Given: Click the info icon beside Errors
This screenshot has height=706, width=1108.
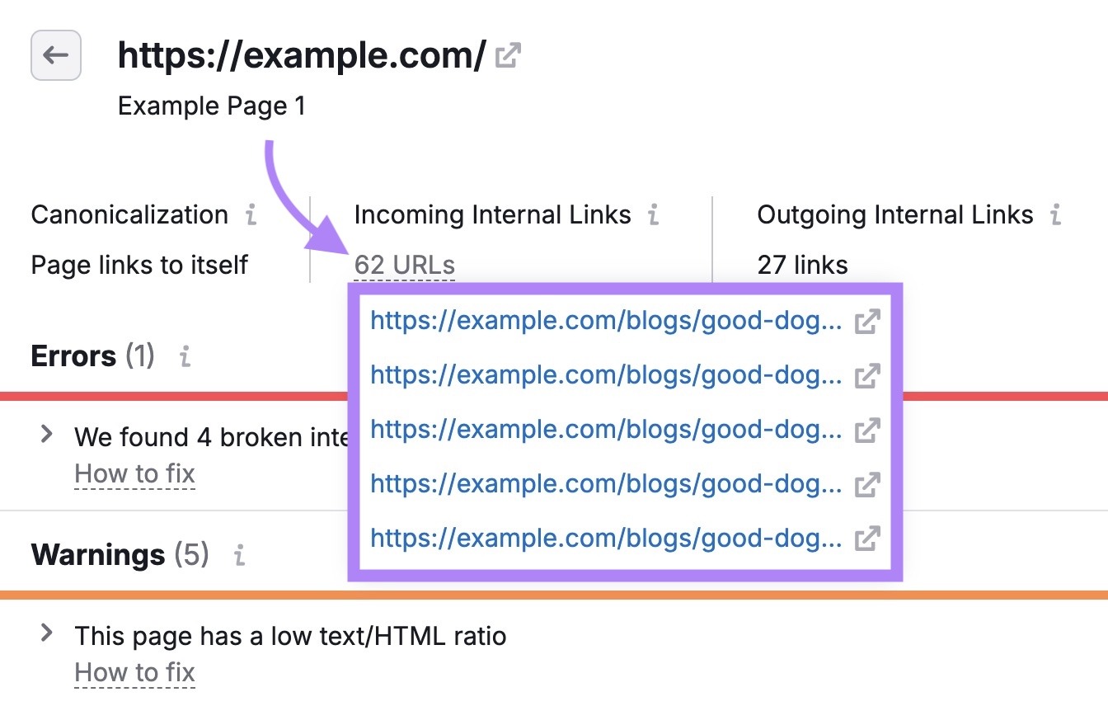Looking at the screenshot, I should point(184,356).
